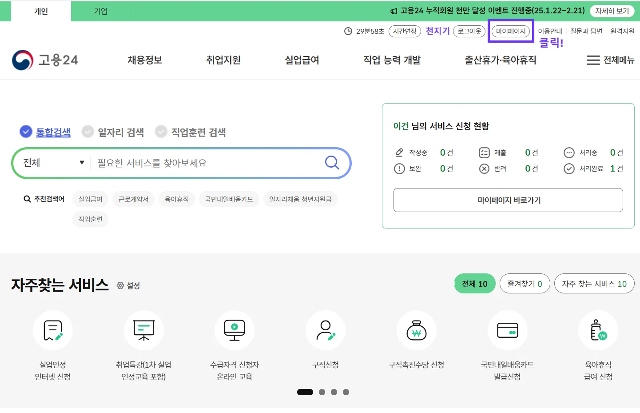Select 국민내일배움카드 발급신청 card icon
640x413 pixels.
(507, 330)
